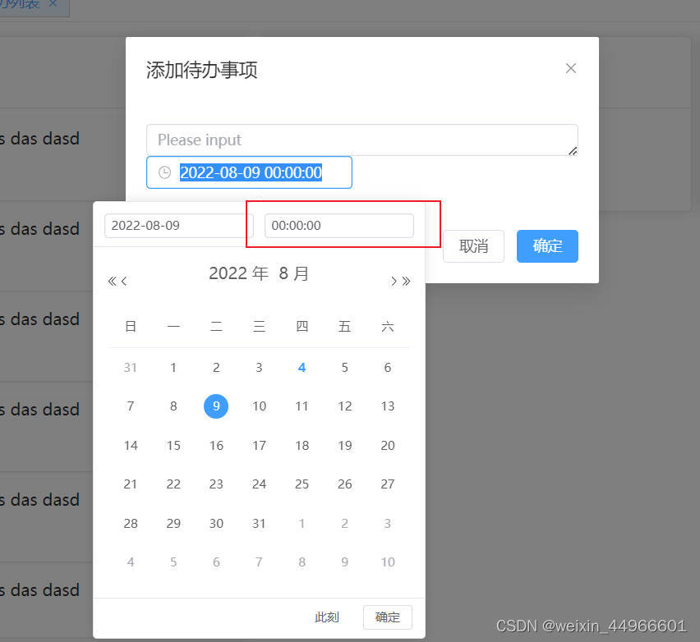700x642 pixels.
Task: Close the 添加待办事项 dialog with the ×
Action: pyautogui.click(x=570, y=68)
